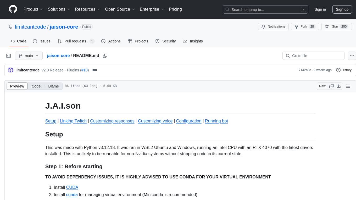Expand the Solutions menu

59,9
